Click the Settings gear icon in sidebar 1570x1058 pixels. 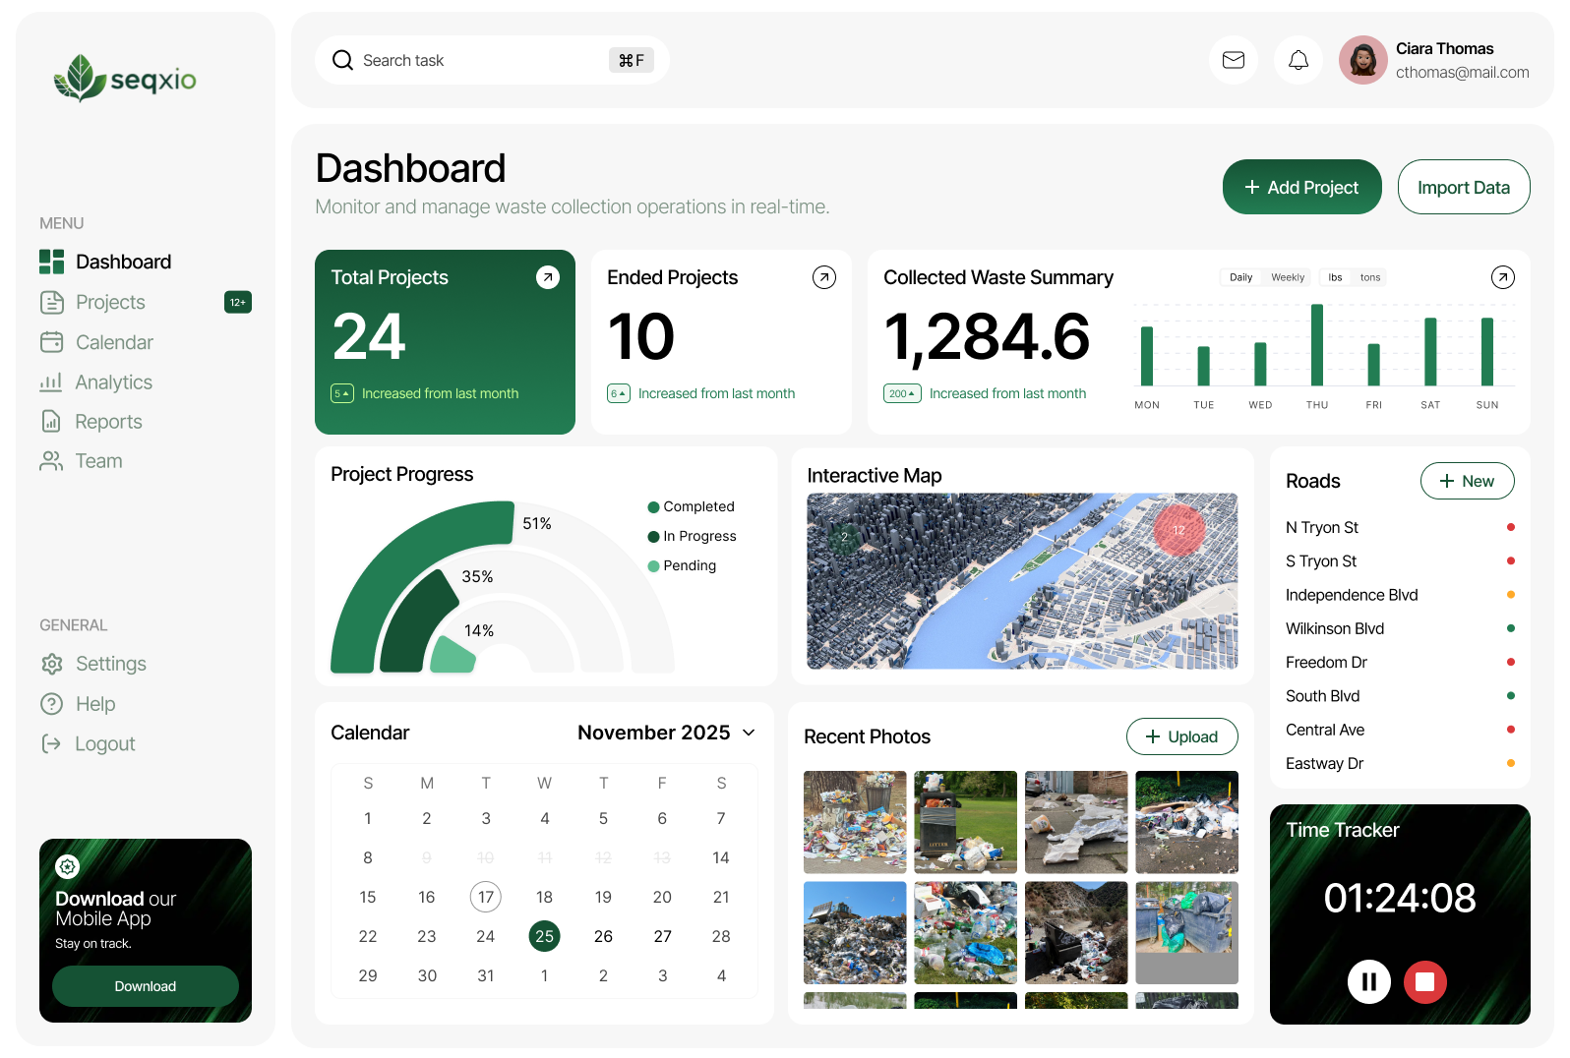pyautogui.click(x=52, y=664)
